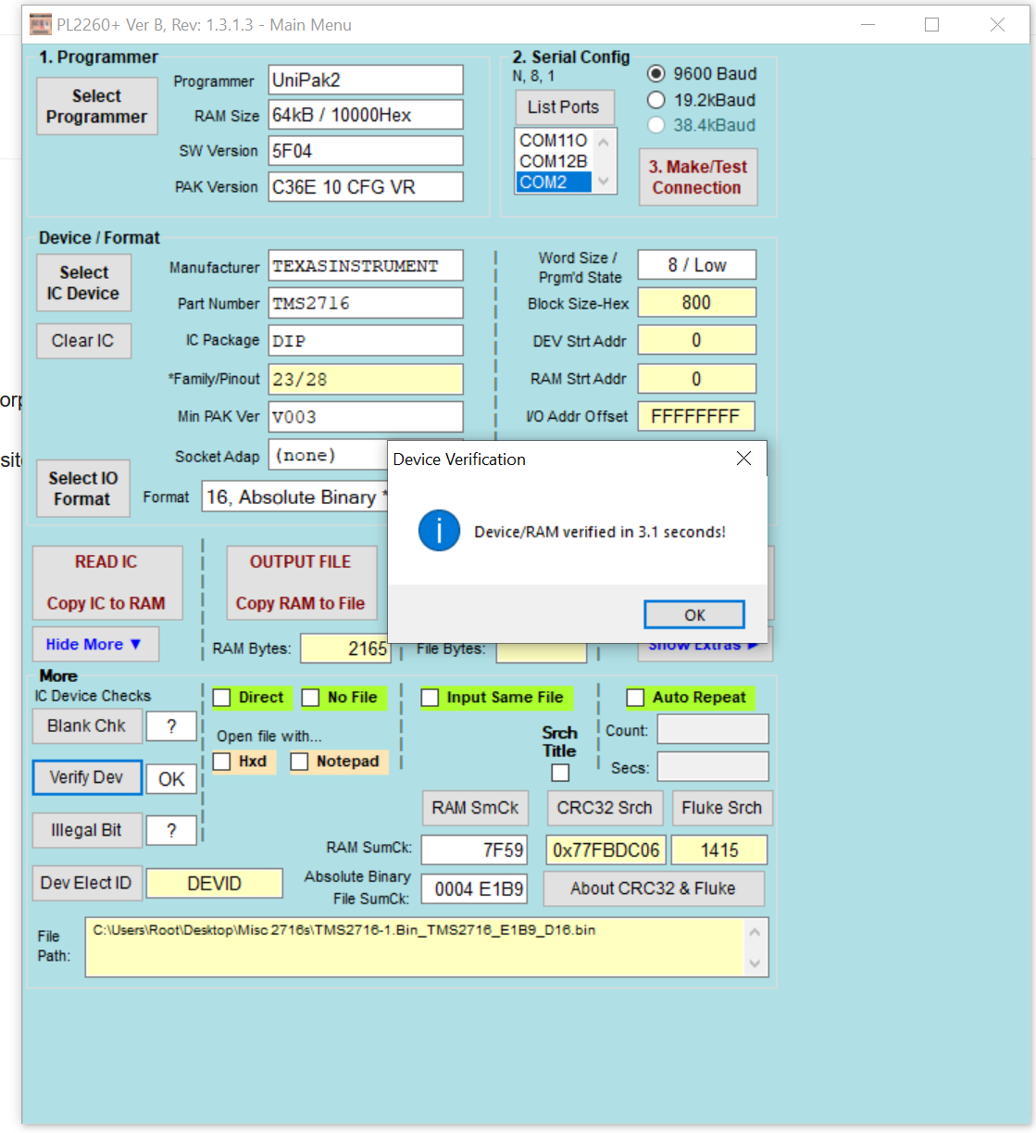Tick the Input Same File checkbox
The image size is (1036, 1133).
pyautogui.click(x=430, y=698)
